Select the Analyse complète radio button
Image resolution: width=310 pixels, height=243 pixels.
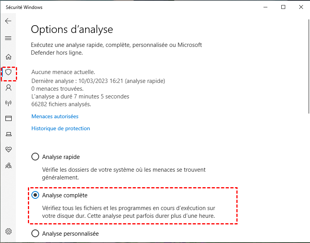point(35,195)
